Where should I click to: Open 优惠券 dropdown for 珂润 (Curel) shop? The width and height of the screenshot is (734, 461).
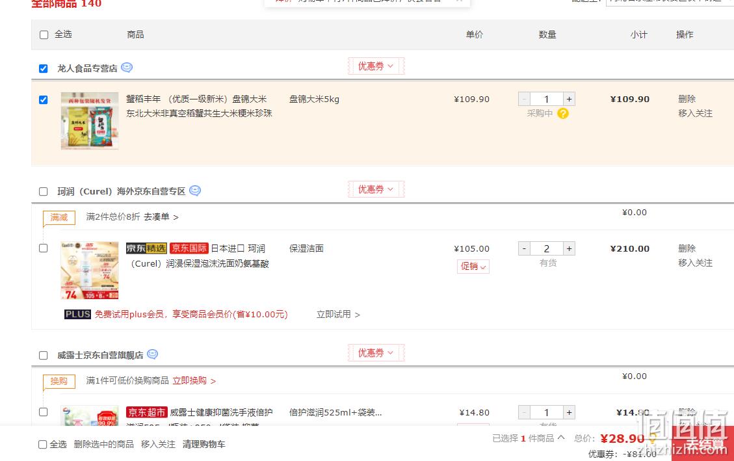[x=376, y=189]
